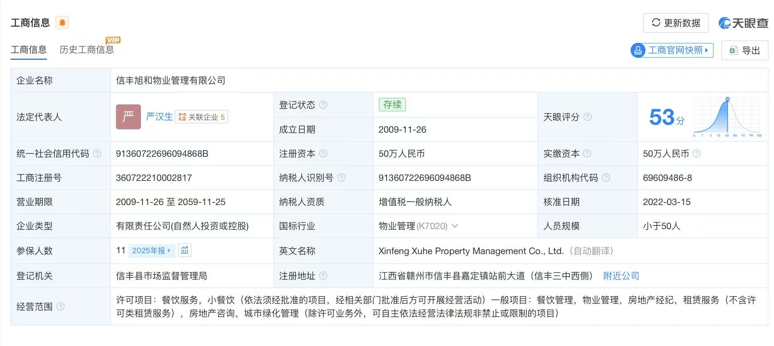This screenshot has width=774, height=346.
Task: Select the 工商信息 tab
Action: tap(29, 50)
